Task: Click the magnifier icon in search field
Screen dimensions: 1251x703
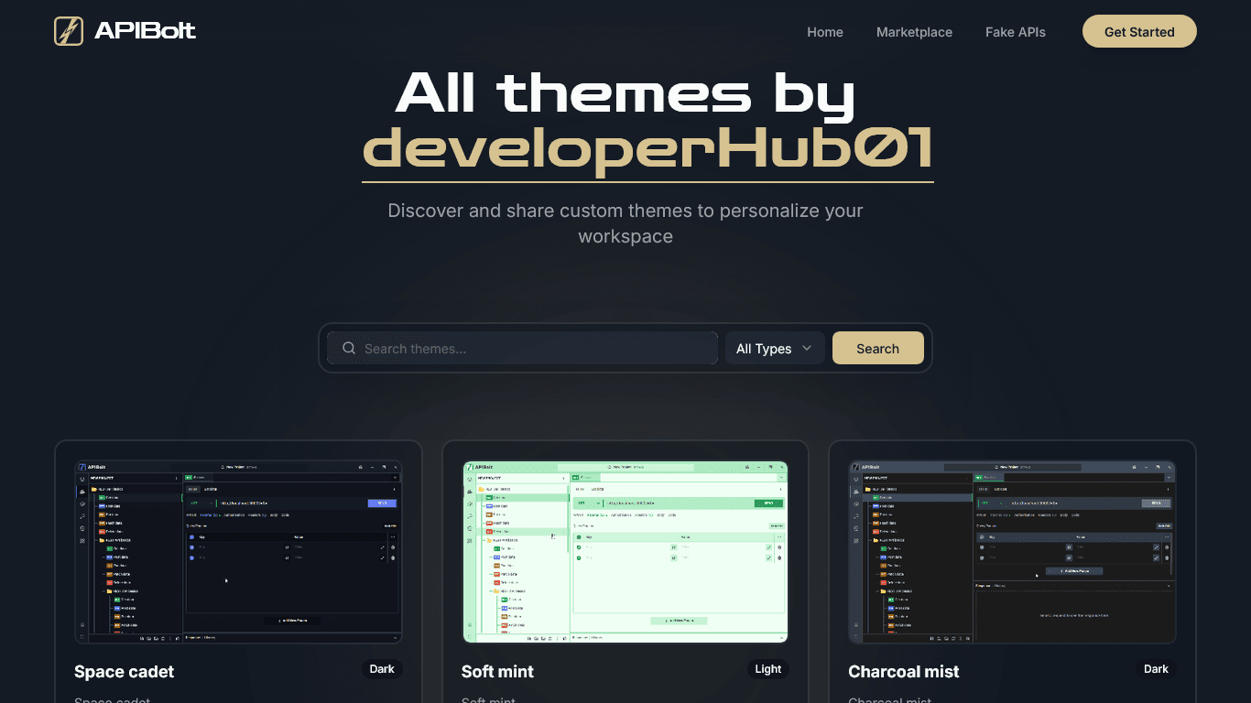Action: coord(349,349)
